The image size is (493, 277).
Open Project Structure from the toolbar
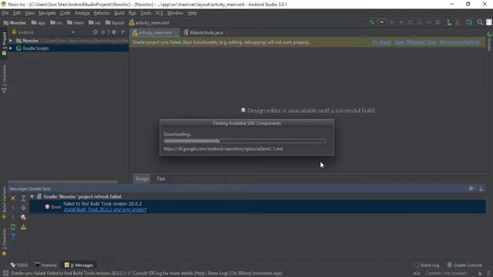point(469,22)
